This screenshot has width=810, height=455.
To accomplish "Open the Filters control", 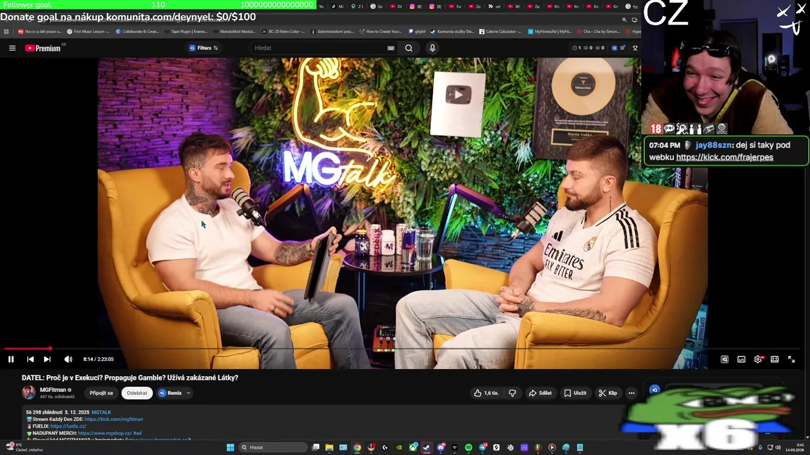I will pyautogui.click(x=204, y=48).
